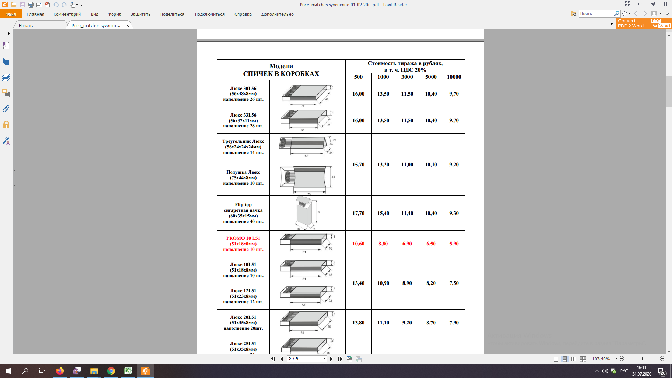The height and width of the screenshot is (378, 672).
Task: Click the Print icon in quick toolbar
Action: [30, 5]
